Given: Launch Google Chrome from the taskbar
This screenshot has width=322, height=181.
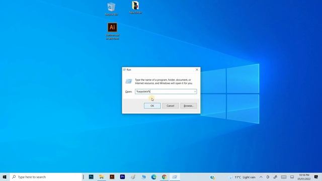Looking at the screenshot, I should pos(165,177).
